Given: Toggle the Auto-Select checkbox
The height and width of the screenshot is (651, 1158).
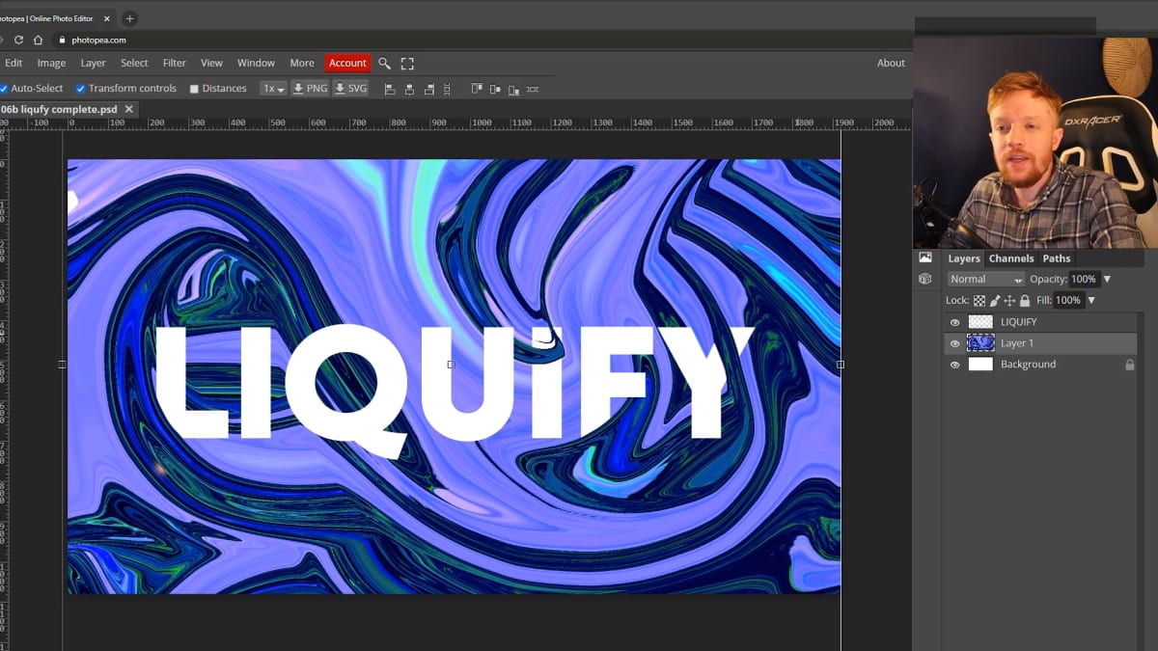Looking at the screenshot, I should tap(4, 88).
